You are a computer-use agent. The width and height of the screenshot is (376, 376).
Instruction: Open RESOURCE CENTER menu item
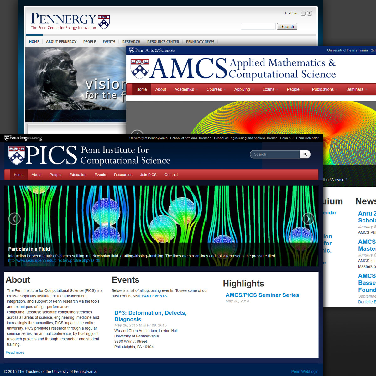163,42
